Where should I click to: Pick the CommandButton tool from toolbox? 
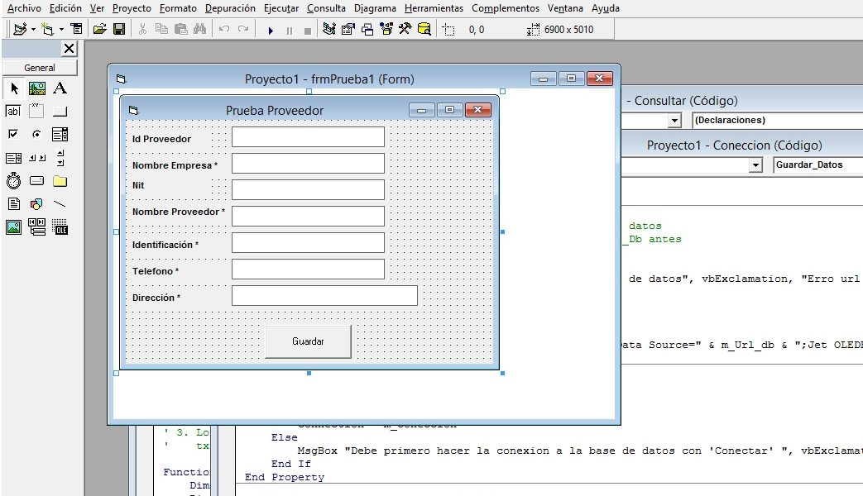tap(60, 112)
